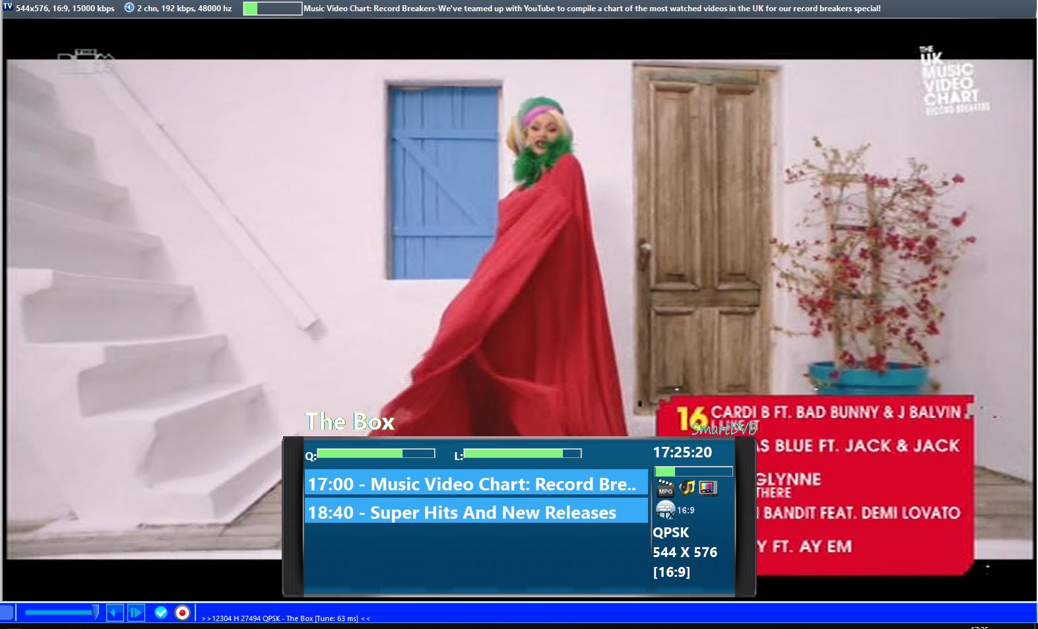
Task: Click the blue button at toolbar's left edge
Action: pos(7,612)
